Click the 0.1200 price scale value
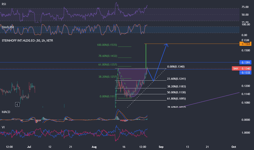The image size is (254, 150). 246,86
